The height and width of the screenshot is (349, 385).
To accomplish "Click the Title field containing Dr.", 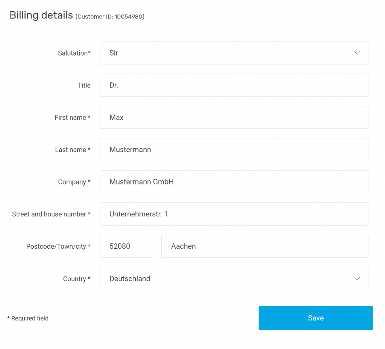I will pos(234,85).
